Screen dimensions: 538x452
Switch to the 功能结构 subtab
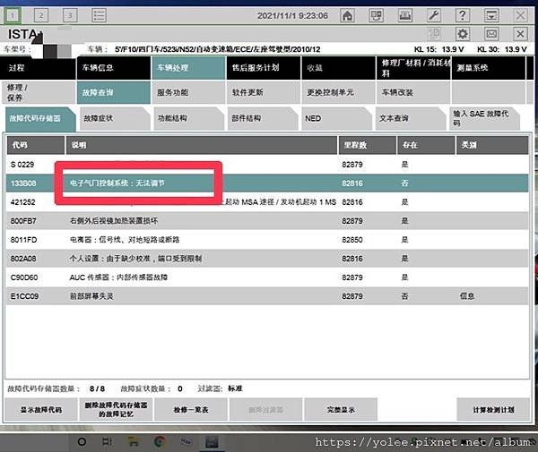(188, 118)
